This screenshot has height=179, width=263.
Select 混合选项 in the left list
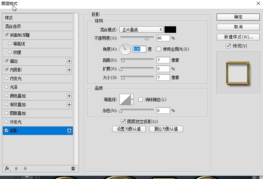[x=38, y=26]
